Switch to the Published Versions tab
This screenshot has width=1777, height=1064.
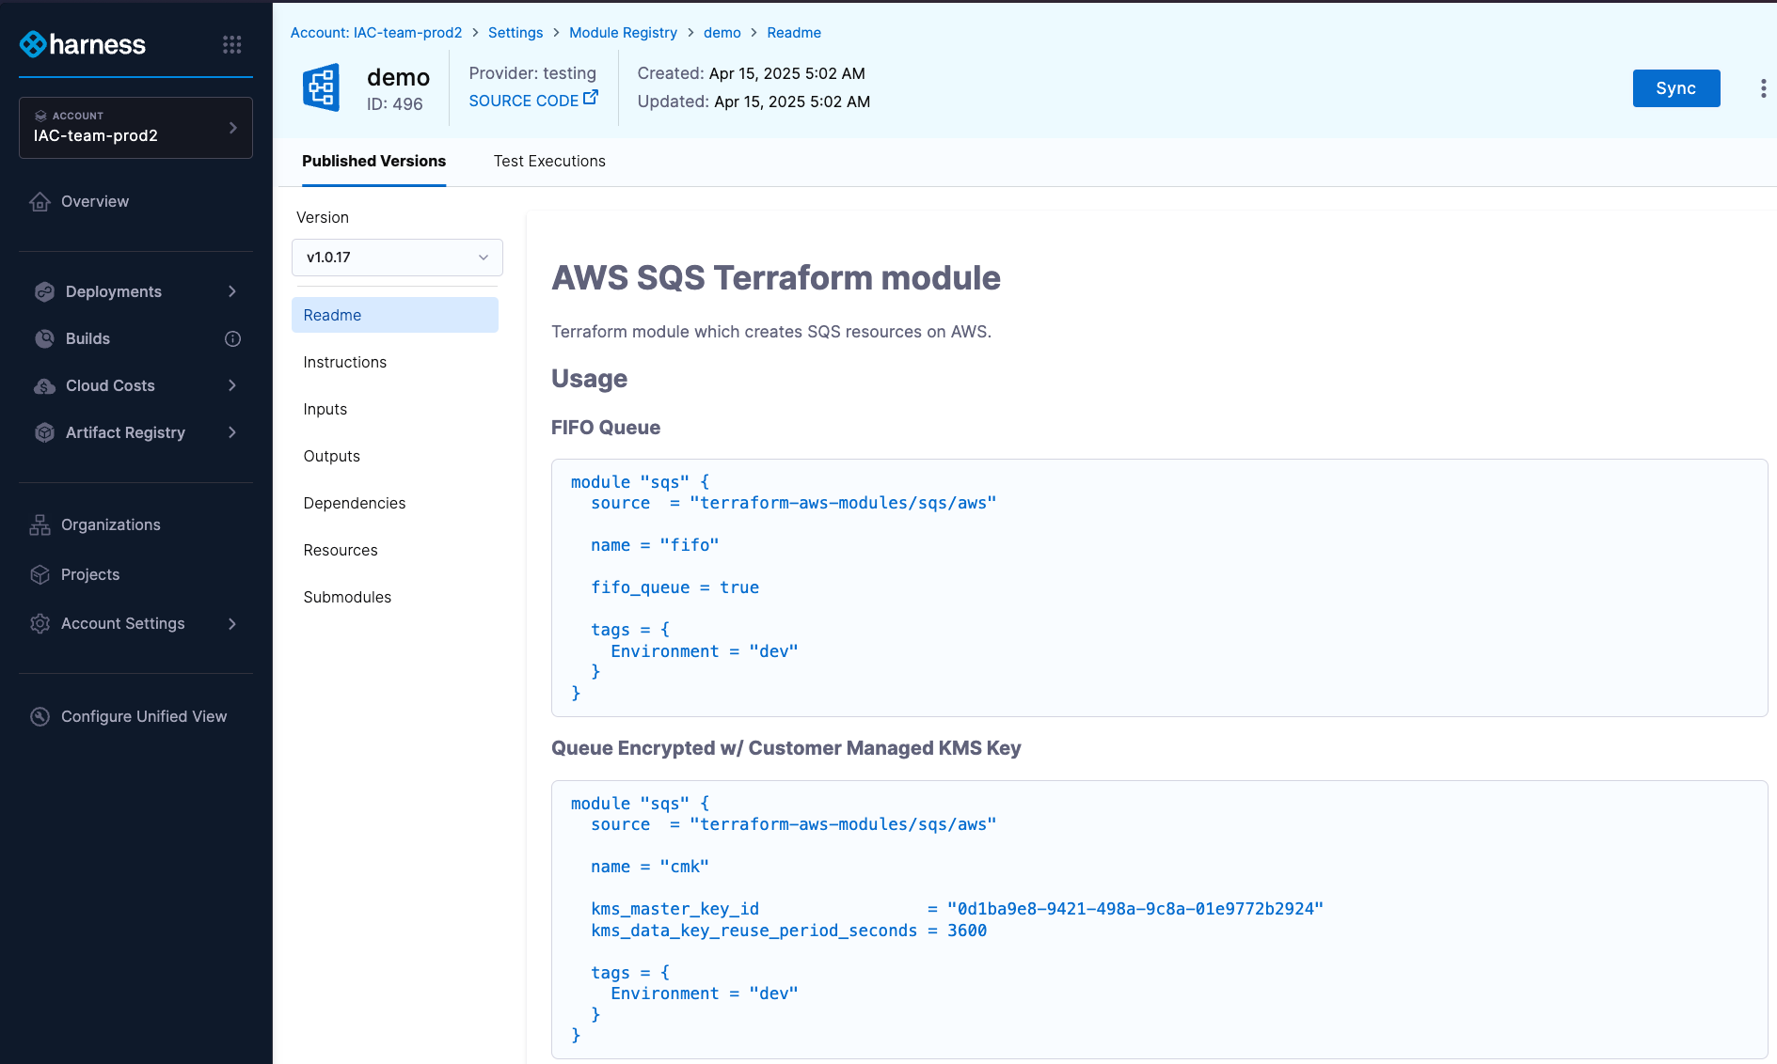tap(373, 161)
